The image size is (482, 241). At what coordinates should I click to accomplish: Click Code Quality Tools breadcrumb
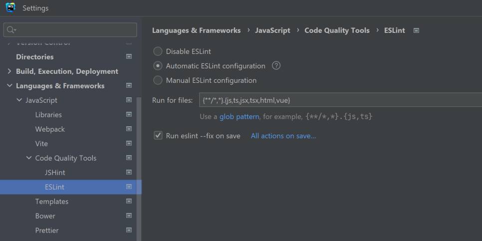point(337,30)
